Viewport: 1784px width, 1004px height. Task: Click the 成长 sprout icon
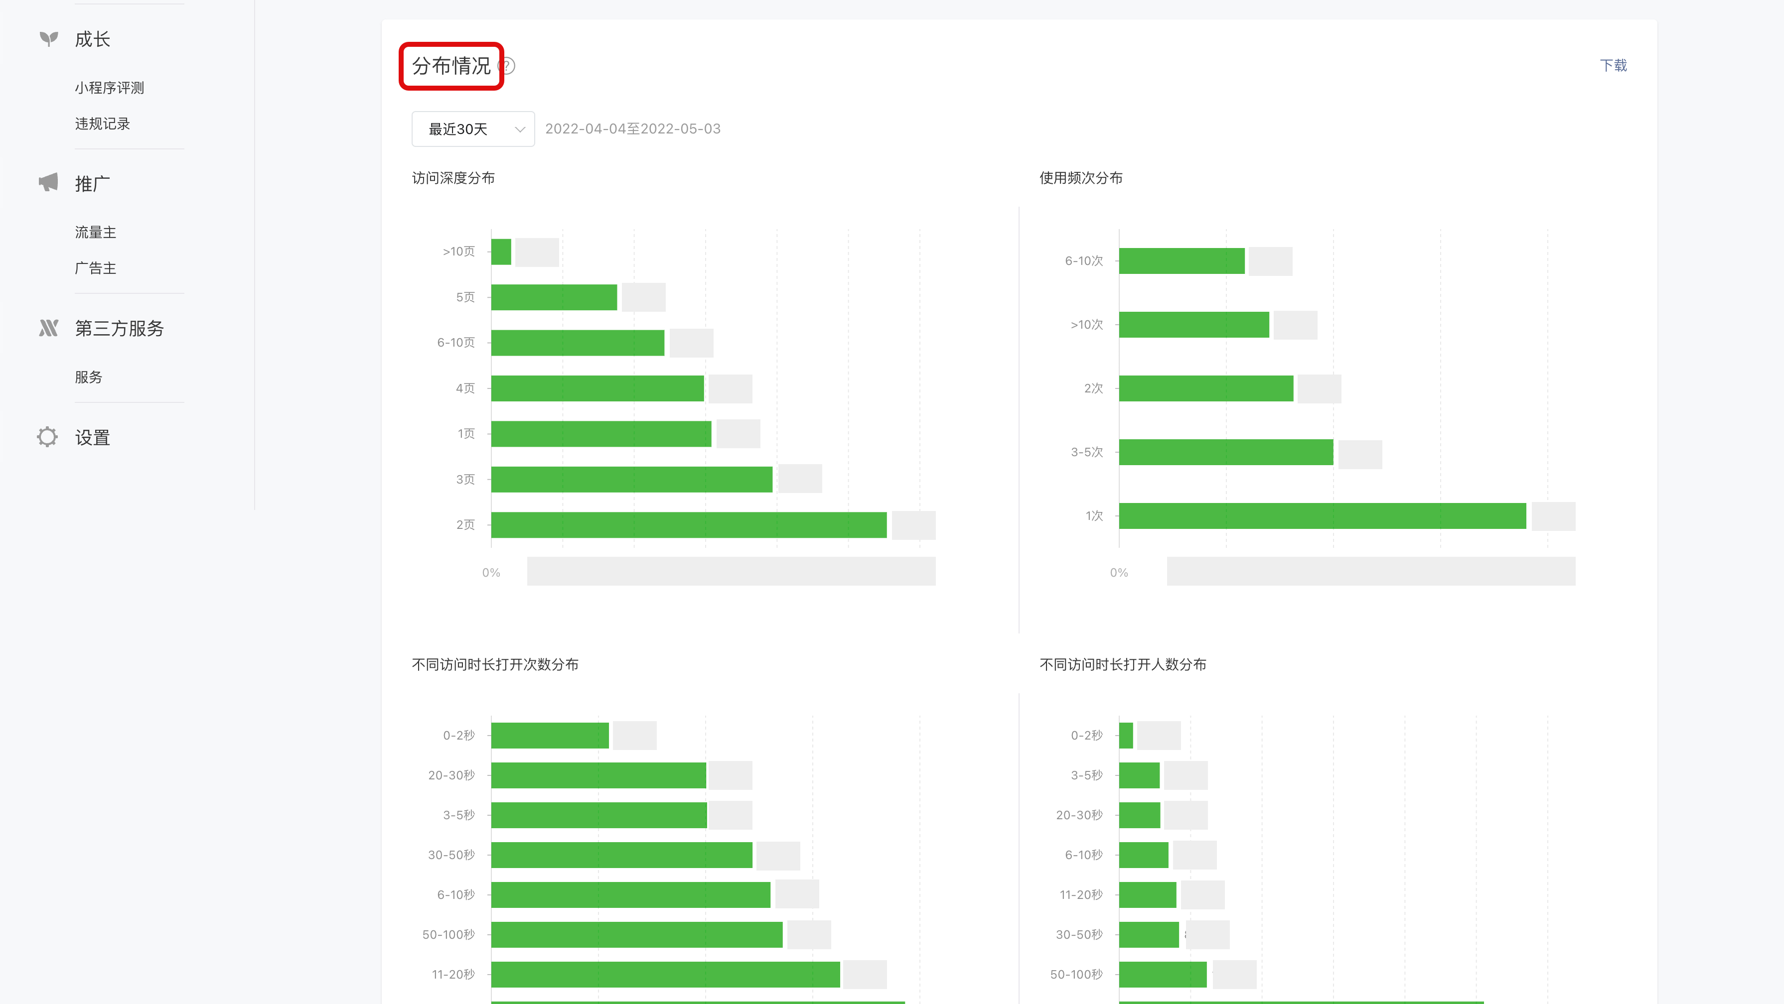click(x=48, y=39)
